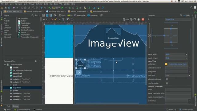
Task: Open the app run configuration dropdown
Action: pos(56,8)
